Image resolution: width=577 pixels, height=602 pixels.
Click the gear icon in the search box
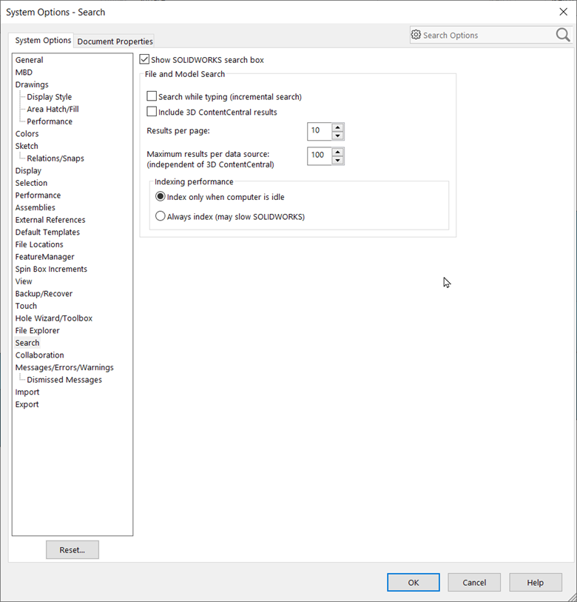tap(416, 35)
